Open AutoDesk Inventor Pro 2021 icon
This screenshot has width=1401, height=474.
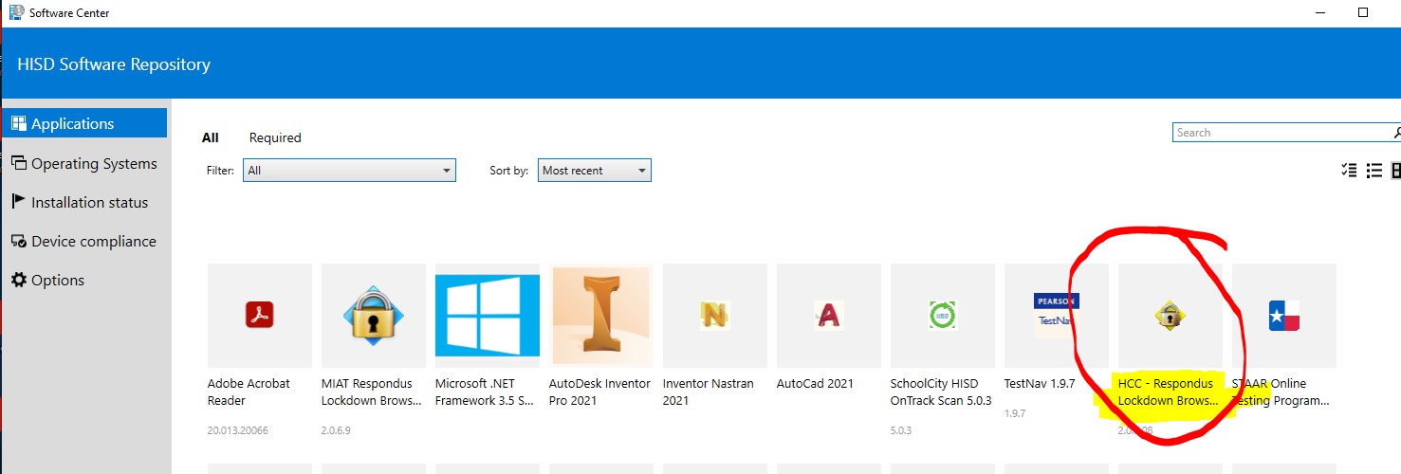[600, 315]
